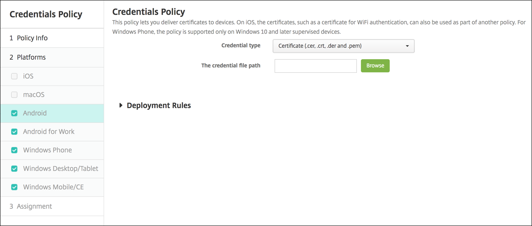The image size is (532, 226).
Task: Select step 2 Platforms
Action: [31, 57]
